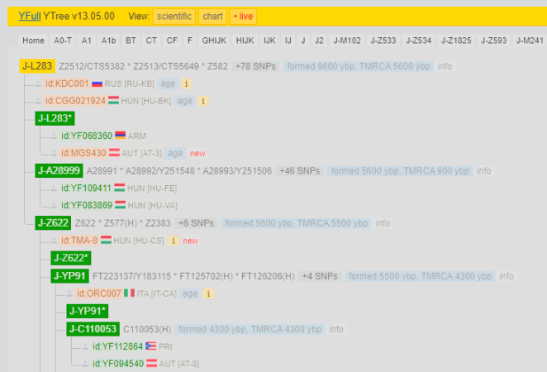Open the J-L283 root node

tap(37, 66)
